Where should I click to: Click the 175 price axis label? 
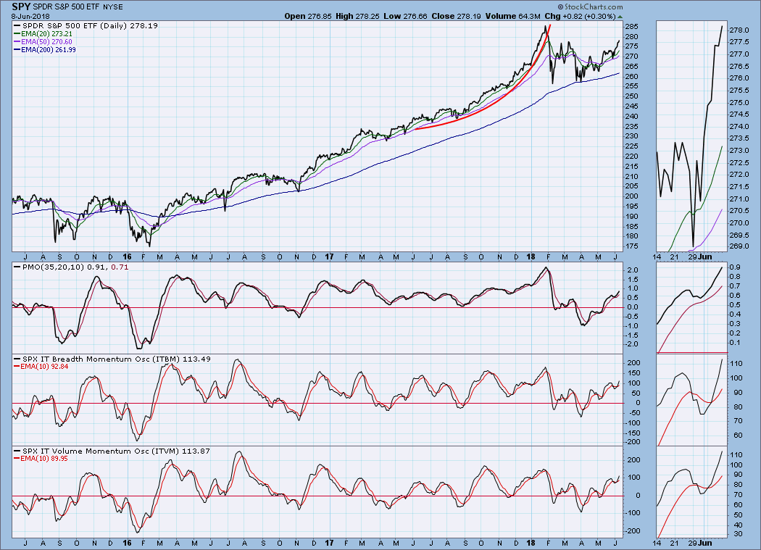click(x=631, y=246)
